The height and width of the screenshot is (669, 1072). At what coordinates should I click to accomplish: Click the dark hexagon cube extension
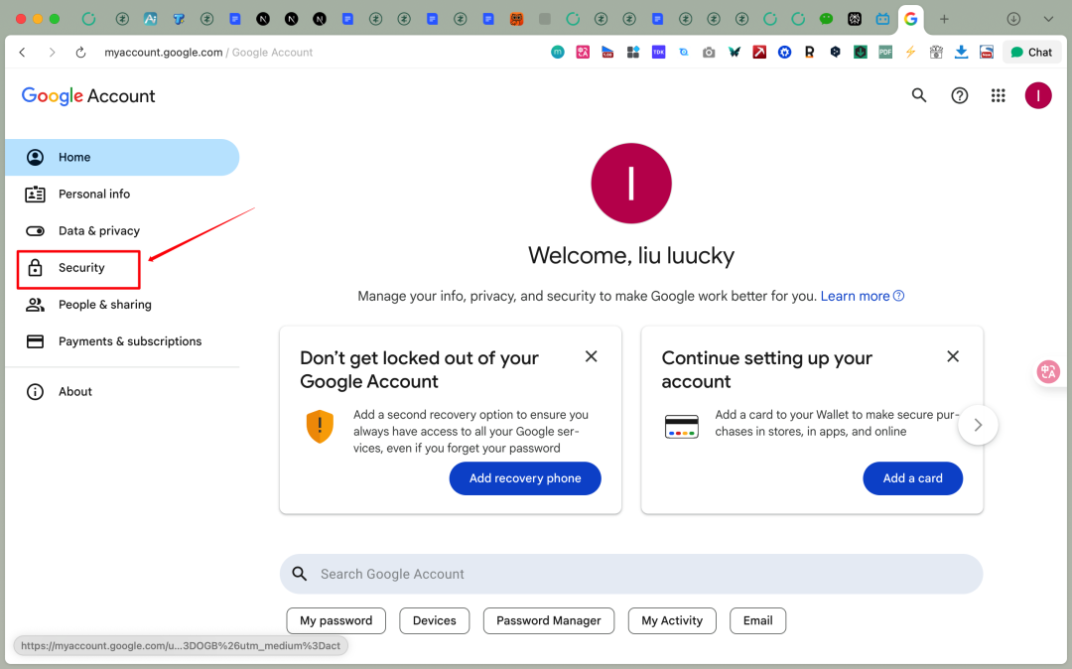pos(835,52)
